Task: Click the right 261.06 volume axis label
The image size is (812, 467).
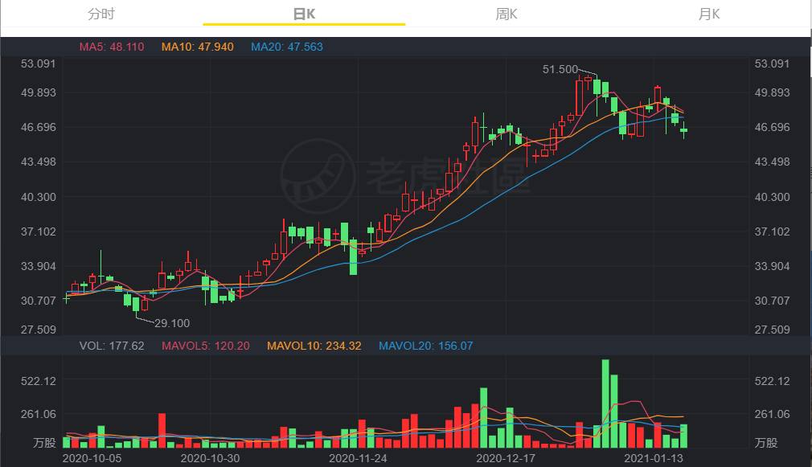Action: point(772,414)
